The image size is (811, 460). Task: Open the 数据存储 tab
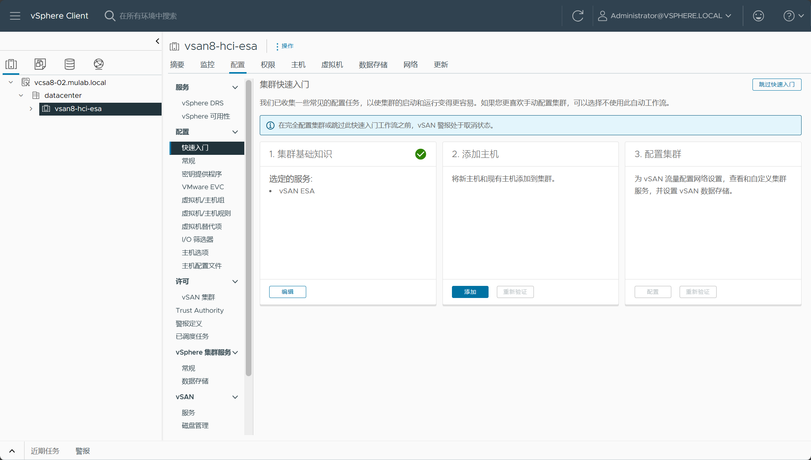pyautogui.click(x=373, y=65)
